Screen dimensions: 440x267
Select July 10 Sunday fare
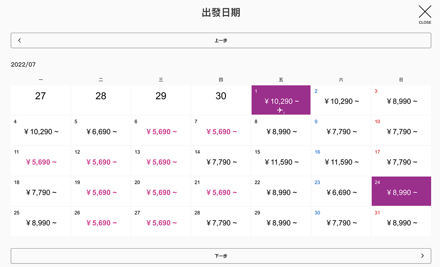401,130
